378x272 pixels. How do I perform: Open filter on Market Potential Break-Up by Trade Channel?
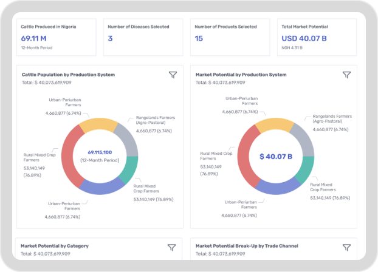point(346,247)
